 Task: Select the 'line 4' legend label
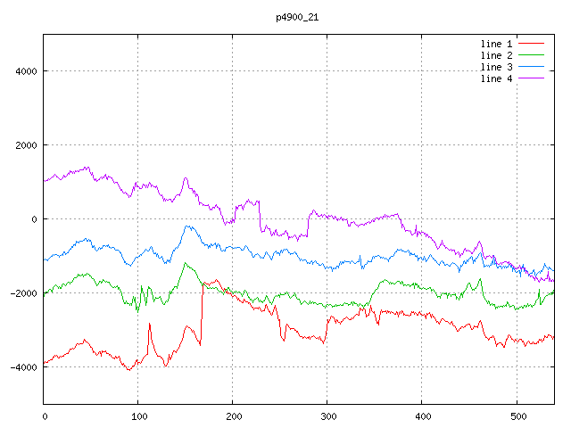496,79
